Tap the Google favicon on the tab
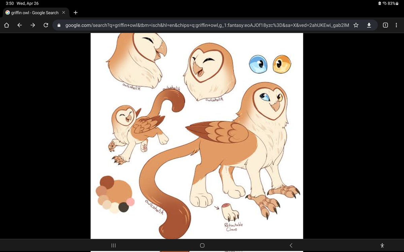 click(x=8, y=12)
